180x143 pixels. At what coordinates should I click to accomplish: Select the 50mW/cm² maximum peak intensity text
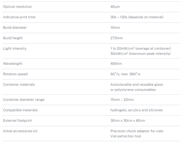point(140,54)
